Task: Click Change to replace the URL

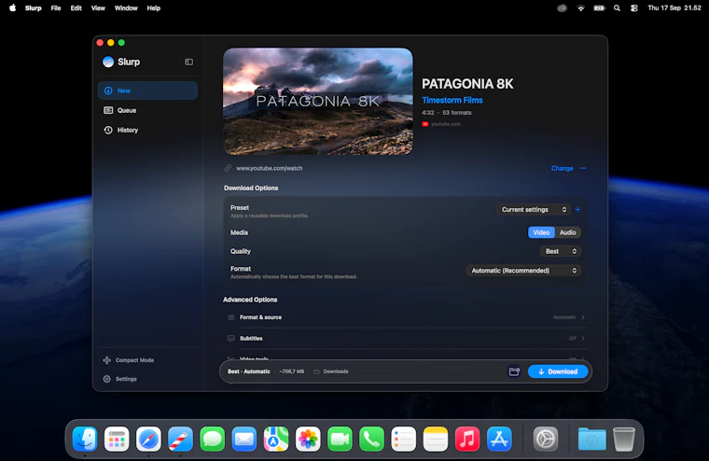Action: click(x=562, y=168)
